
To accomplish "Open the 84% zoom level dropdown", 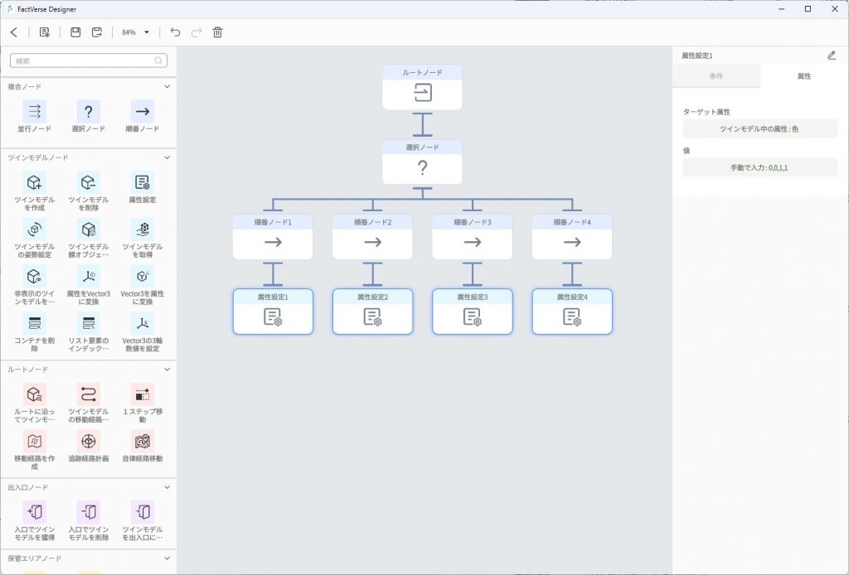I will tap(136, 32).
